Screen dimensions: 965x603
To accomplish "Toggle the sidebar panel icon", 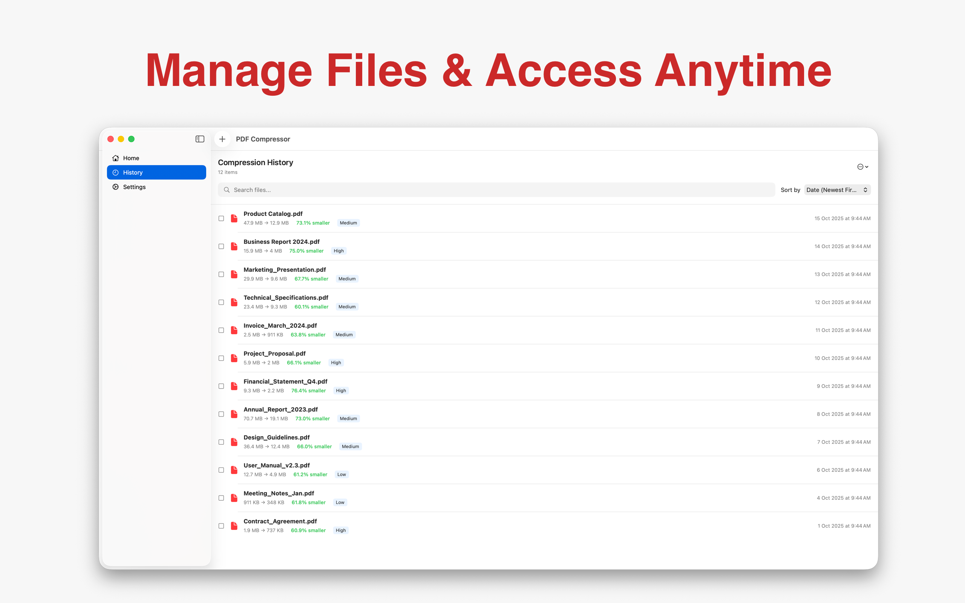I will pos(200,139).
